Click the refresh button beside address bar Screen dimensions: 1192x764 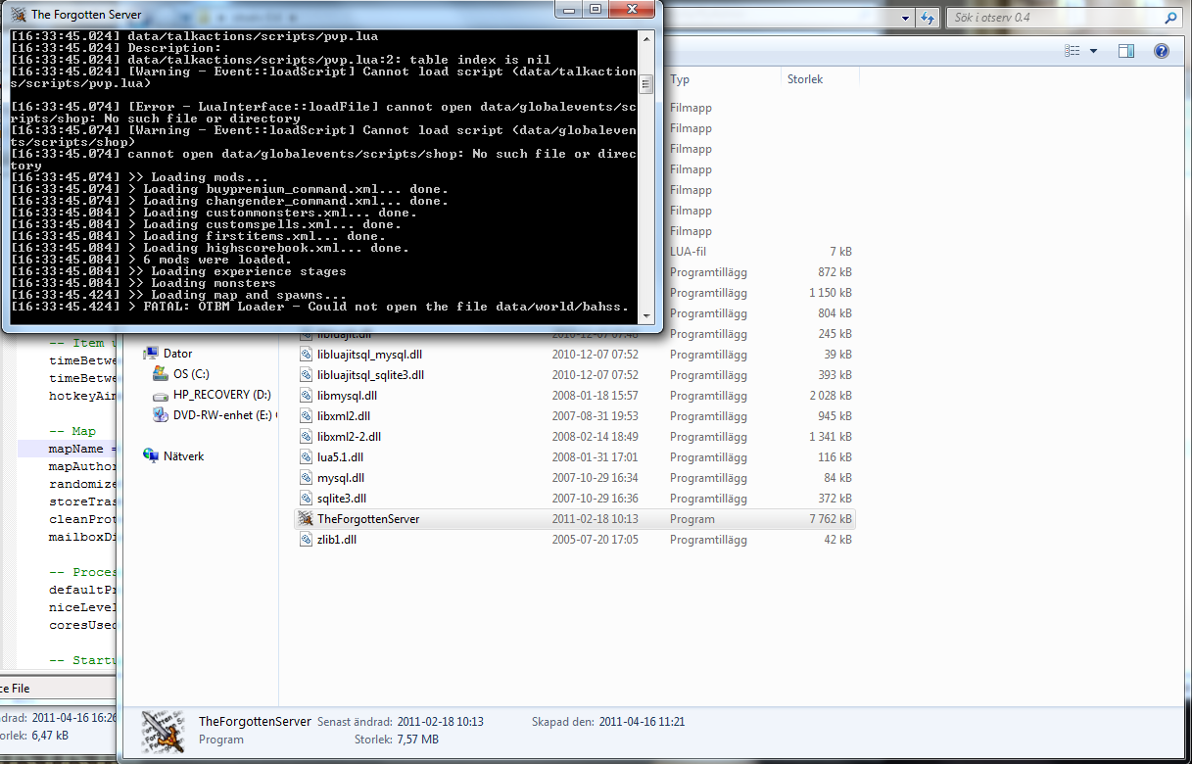[x=929, y=18]
